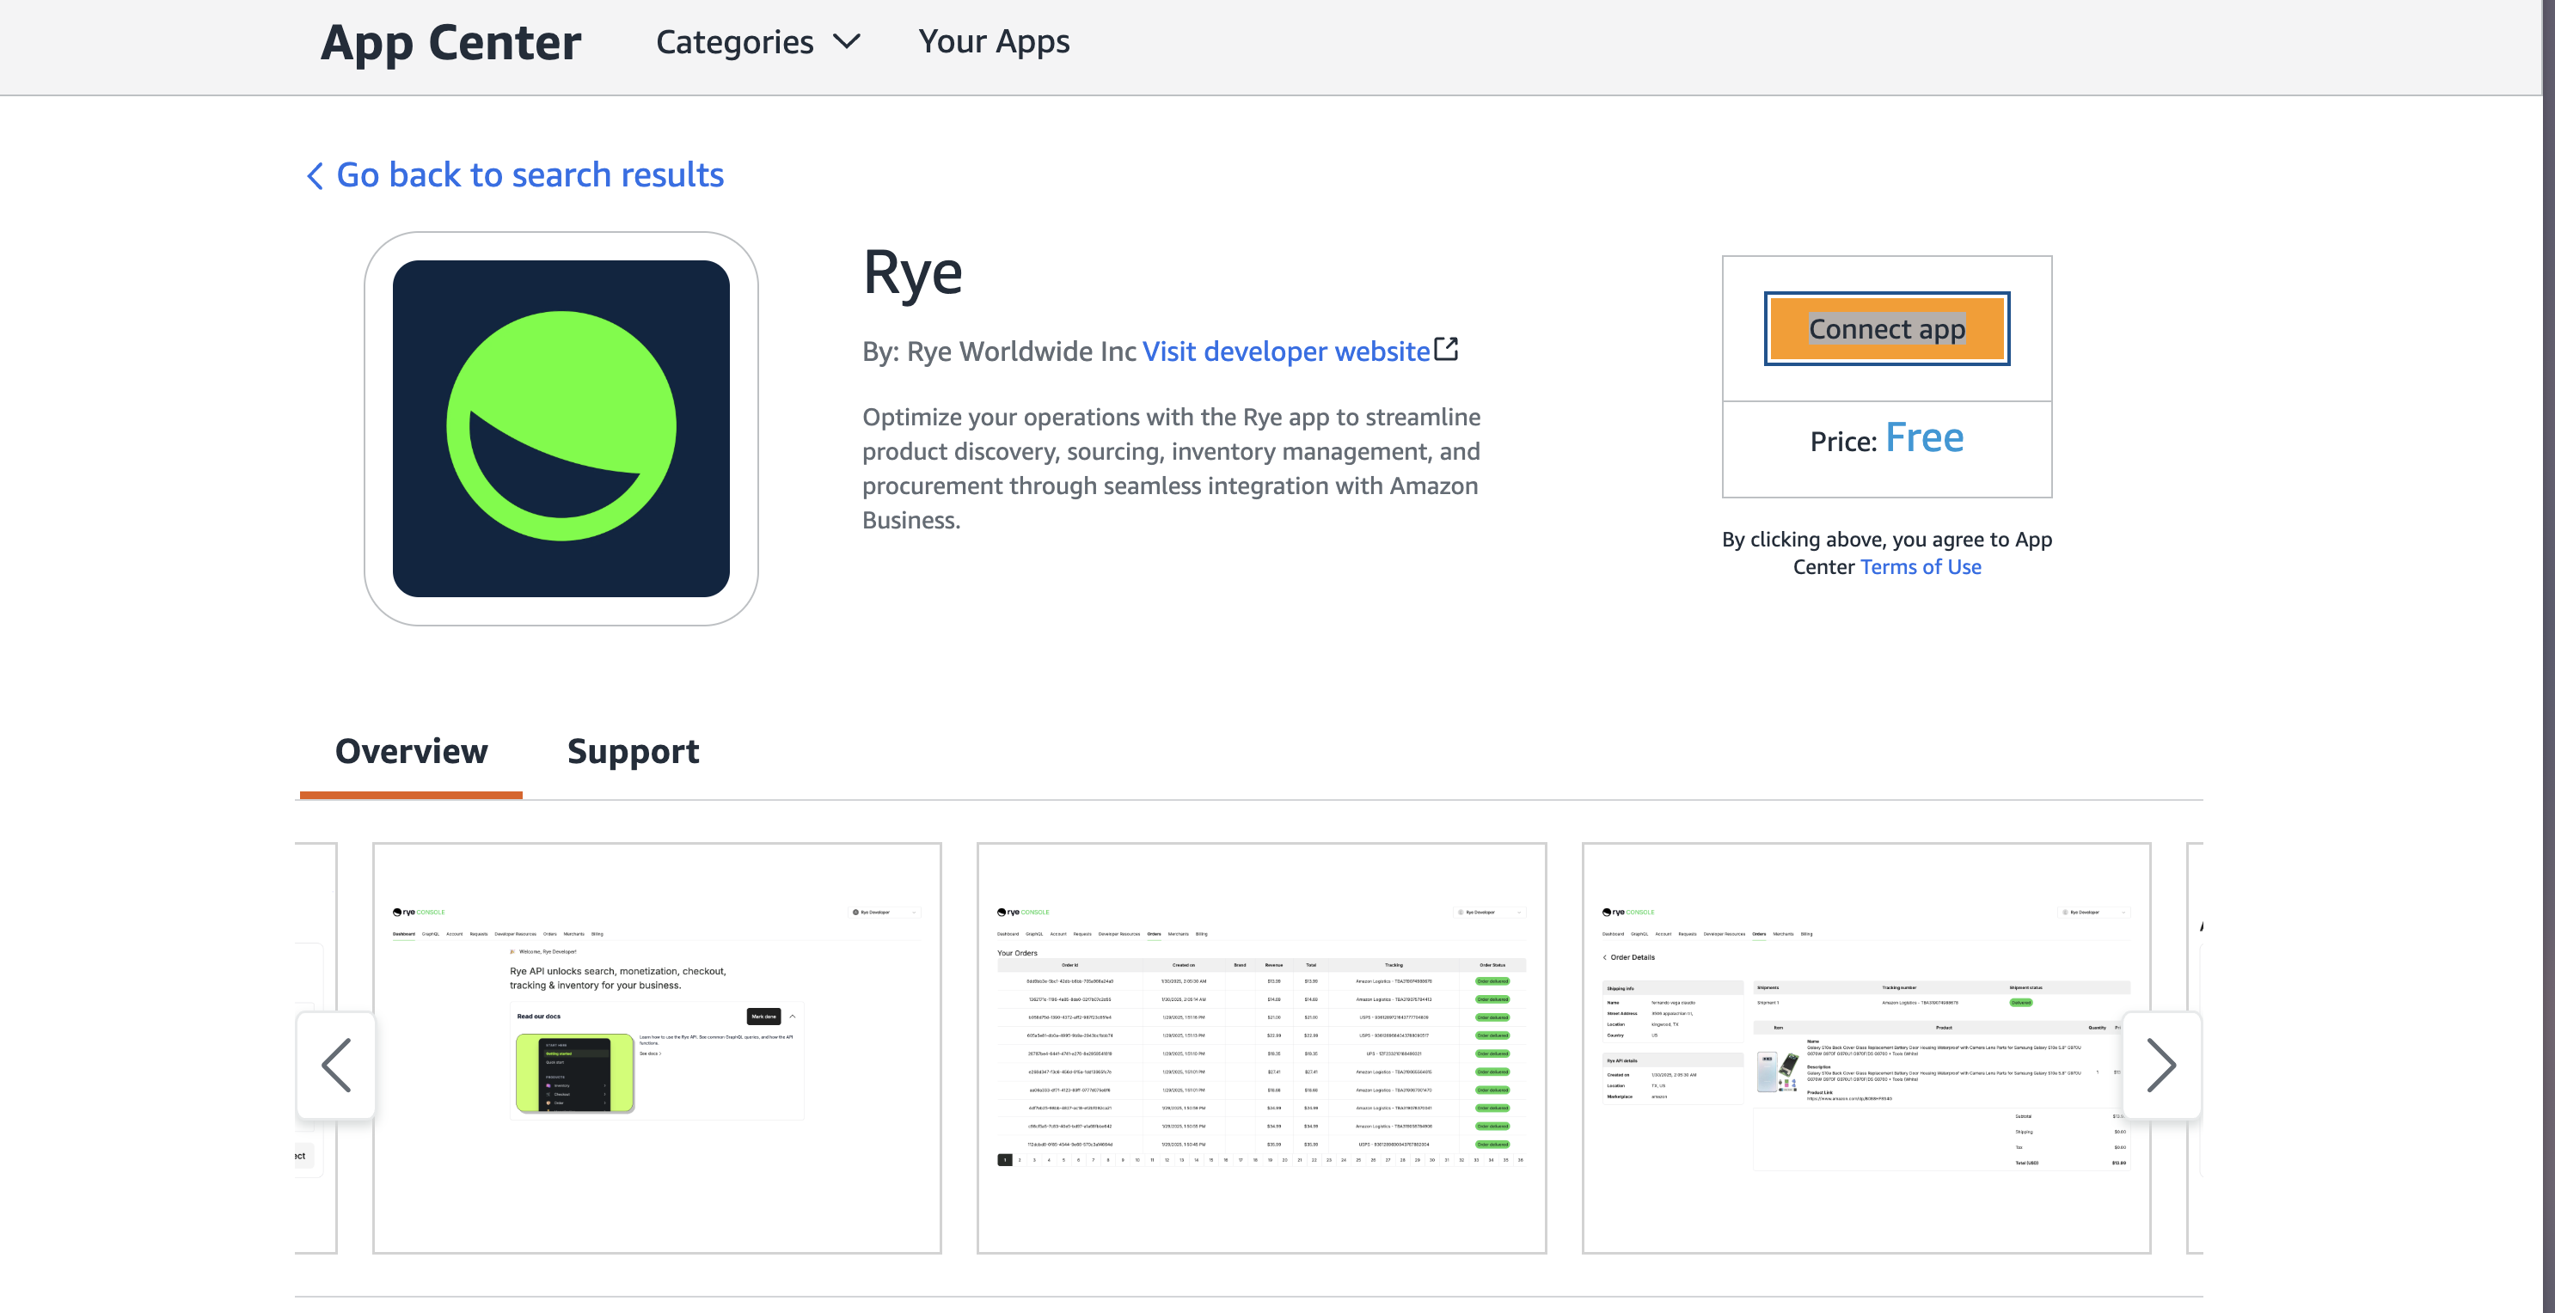Click the Rye app icon image
This screenshot has height=1313, width=2555.
tap(561, 426)
